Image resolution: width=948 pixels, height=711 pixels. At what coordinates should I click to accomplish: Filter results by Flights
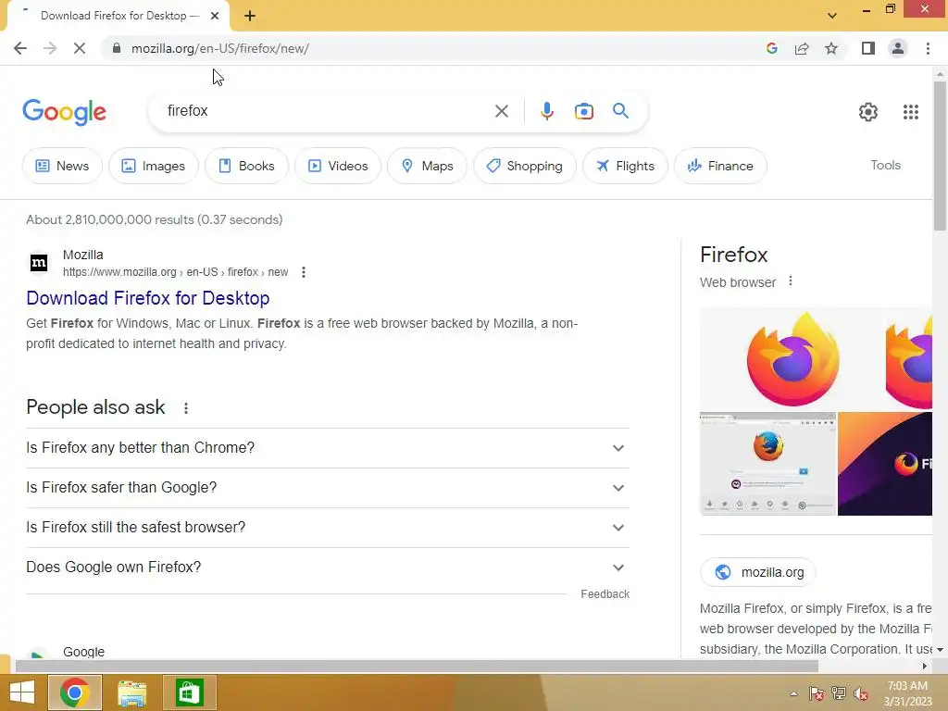(x=625, y=166)
